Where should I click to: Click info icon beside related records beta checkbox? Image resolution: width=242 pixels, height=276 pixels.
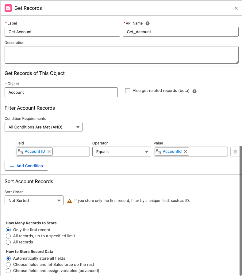(x=194, y=91)
